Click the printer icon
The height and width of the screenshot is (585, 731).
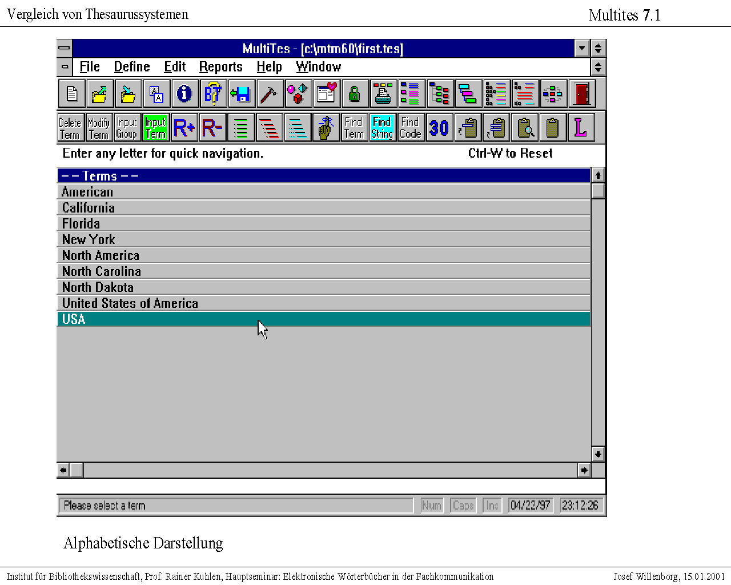(x=383, y=94)
